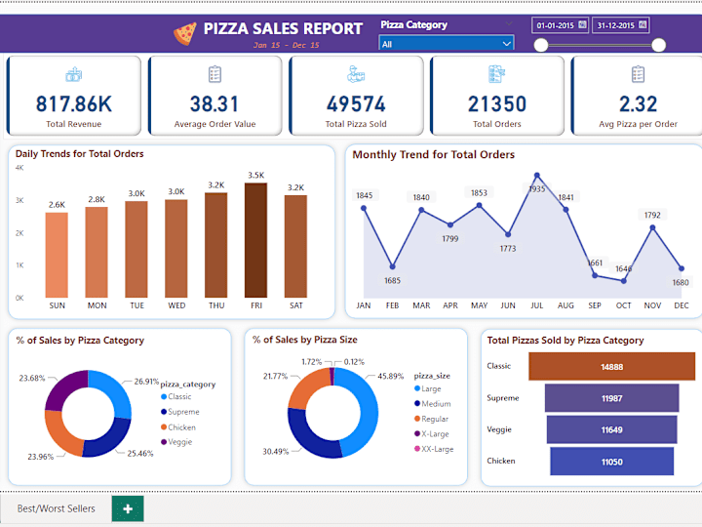Click the 26.91% label on category chart
Screen dimensions: 702x527
coord(146,382)
